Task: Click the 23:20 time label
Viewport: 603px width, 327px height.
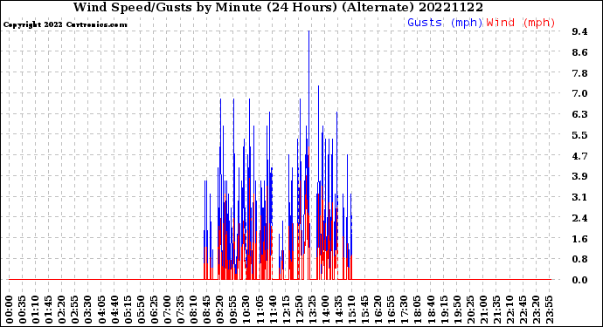Action: click(536, 310)
